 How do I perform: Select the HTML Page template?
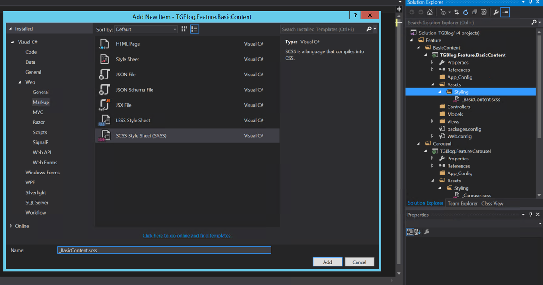pos(187,44)
